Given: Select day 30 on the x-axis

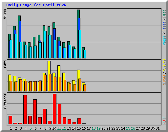Looking at the screenshot, I should pyautogui.click(x=153, y=128).
